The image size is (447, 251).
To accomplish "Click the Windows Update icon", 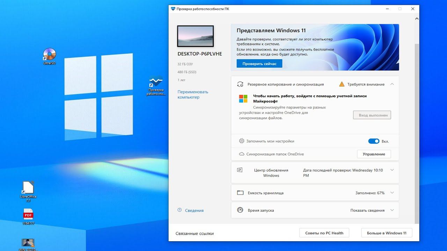I will click(x=240, y=170).
